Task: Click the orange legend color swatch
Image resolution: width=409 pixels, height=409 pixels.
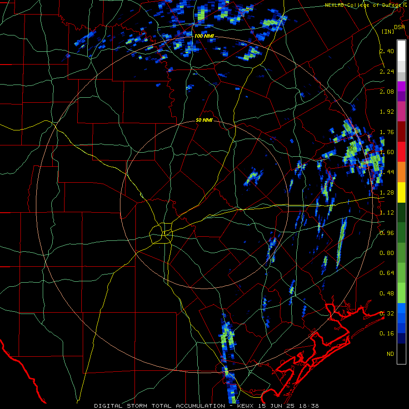Action: click(x=401, y=172)
